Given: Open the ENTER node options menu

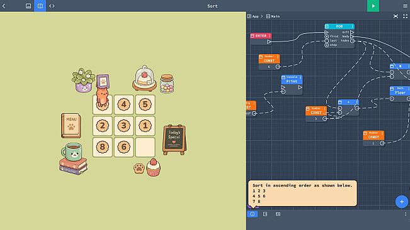Looking at the screenshot, I should (270, 36).
